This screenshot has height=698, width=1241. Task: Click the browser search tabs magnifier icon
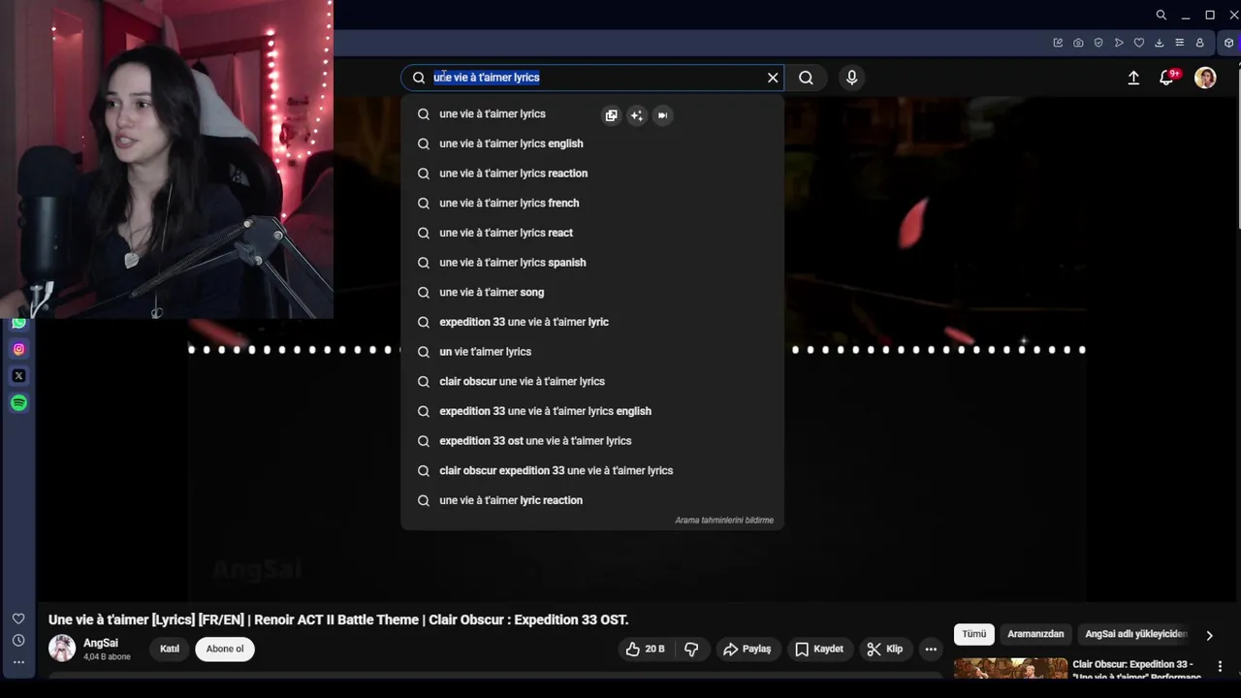(1161, 15)
